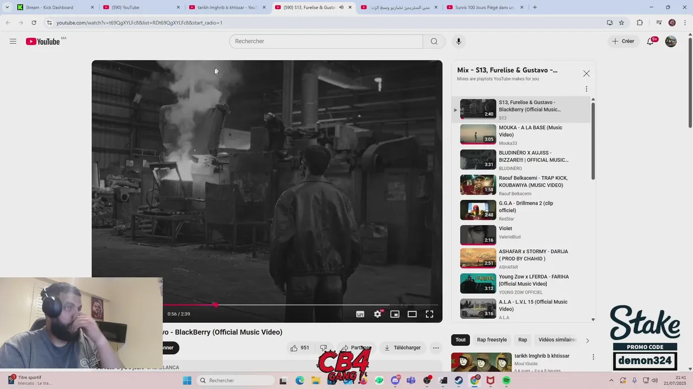Viewport: 693px width, 389px height.
Task: Go to the YouTube home logo
Action: (43, 42)
